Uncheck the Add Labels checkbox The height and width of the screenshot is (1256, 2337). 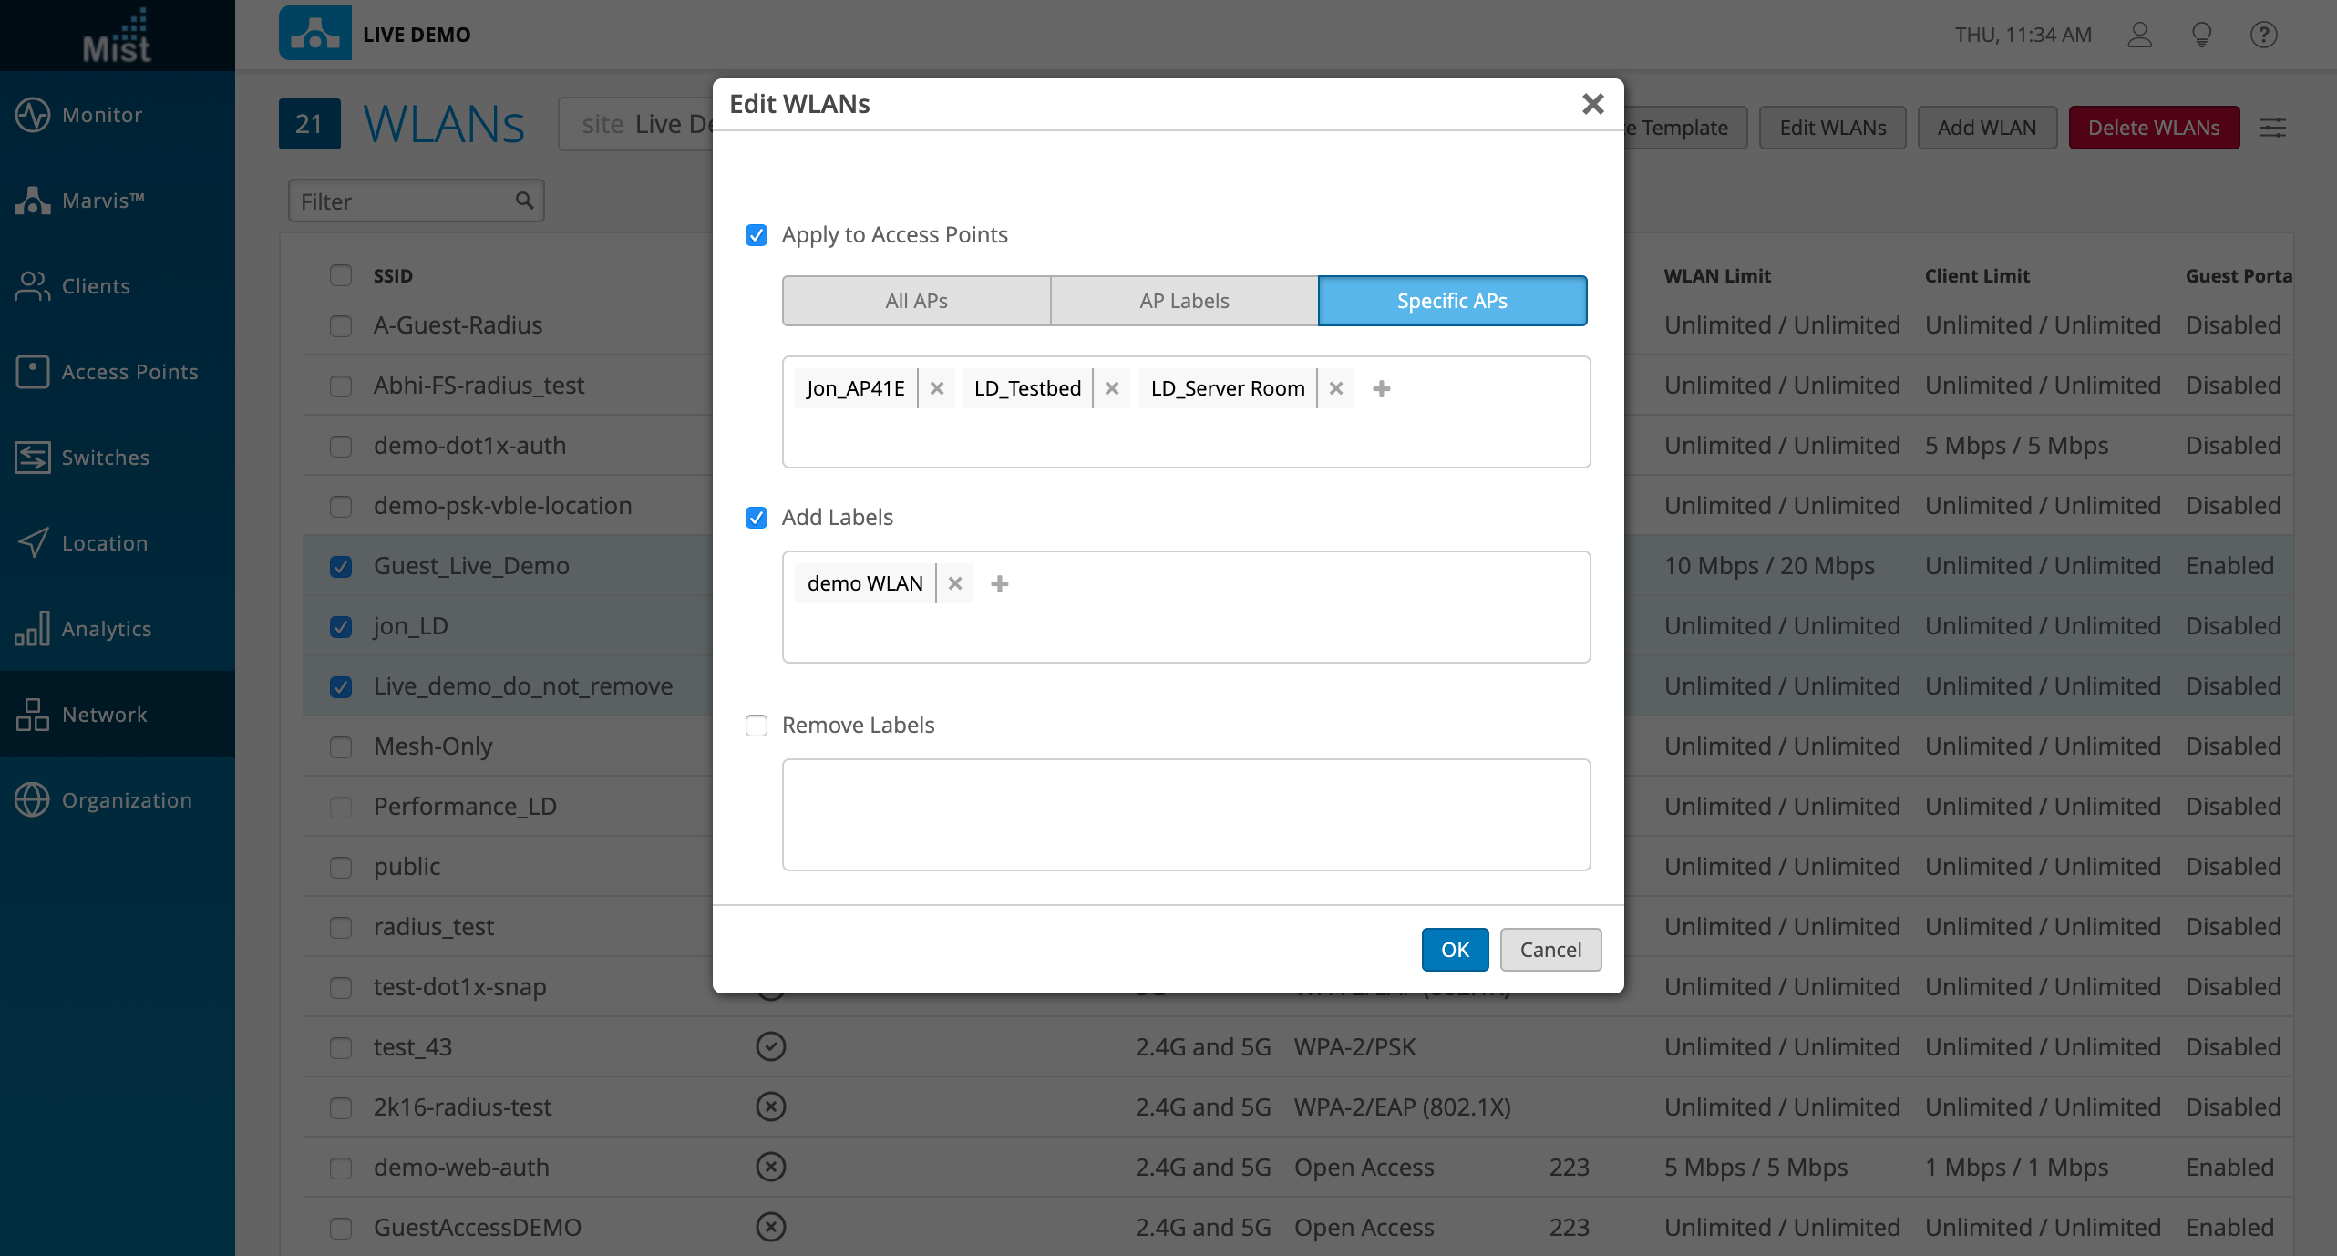(x=756, y=518)
